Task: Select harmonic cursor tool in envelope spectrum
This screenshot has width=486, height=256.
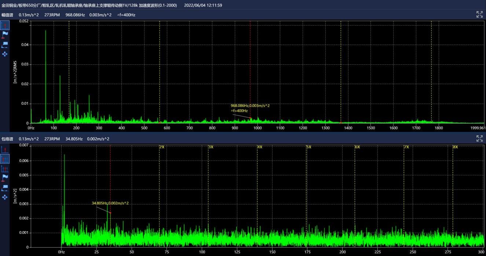Action: click(5, 159)
